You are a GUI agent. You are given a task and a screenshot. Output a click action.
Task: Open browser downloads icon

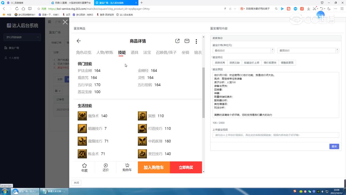[x=308, y=9]
